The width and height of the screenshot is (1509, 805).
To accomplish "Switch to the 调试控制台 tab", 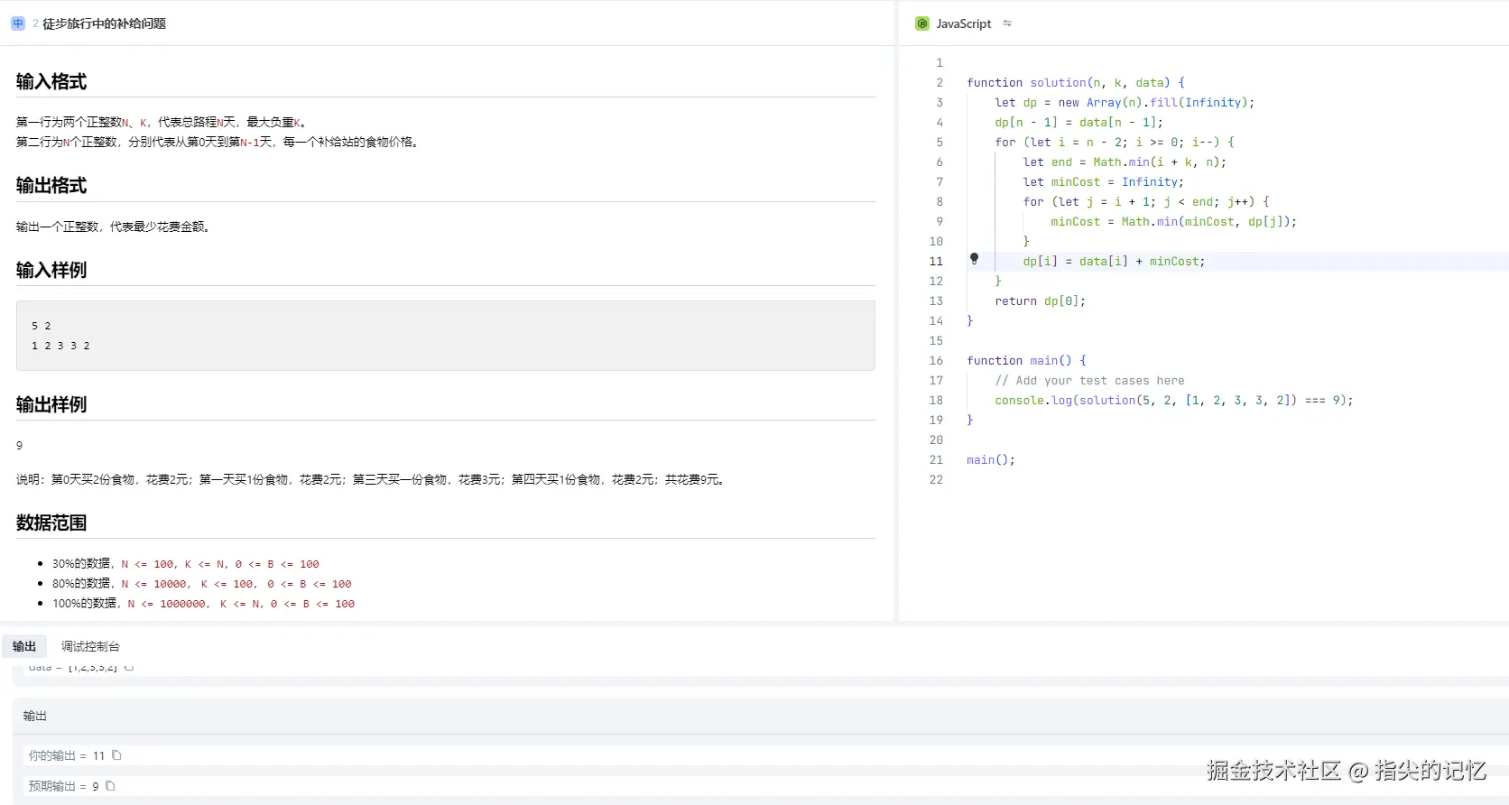I will 90,646.
